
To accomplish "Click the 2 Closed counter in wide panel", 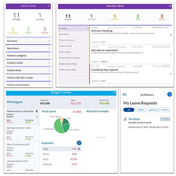I will coord(138,17).
